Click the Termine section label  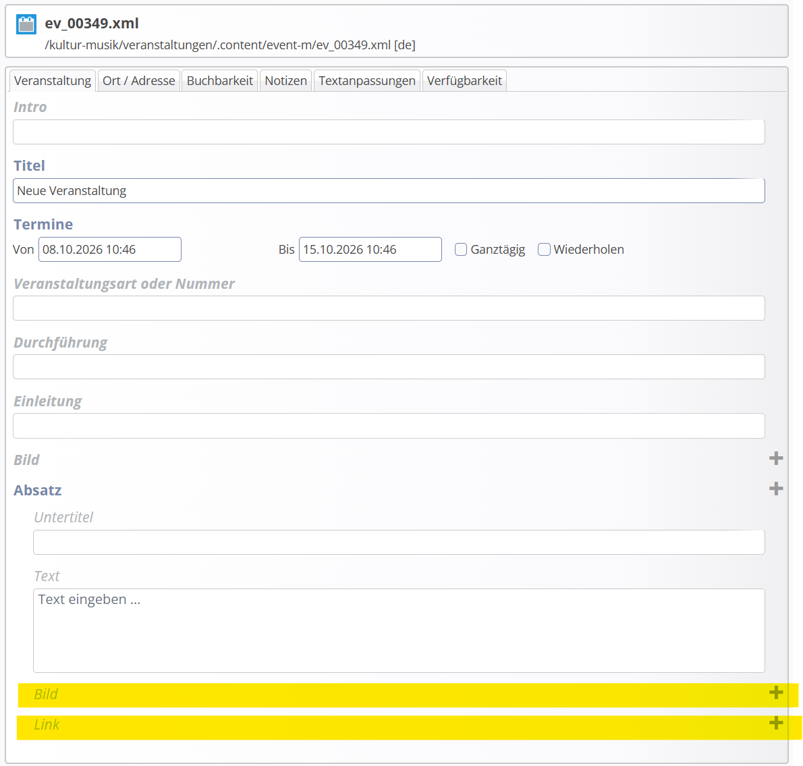[x=43, y=224]
